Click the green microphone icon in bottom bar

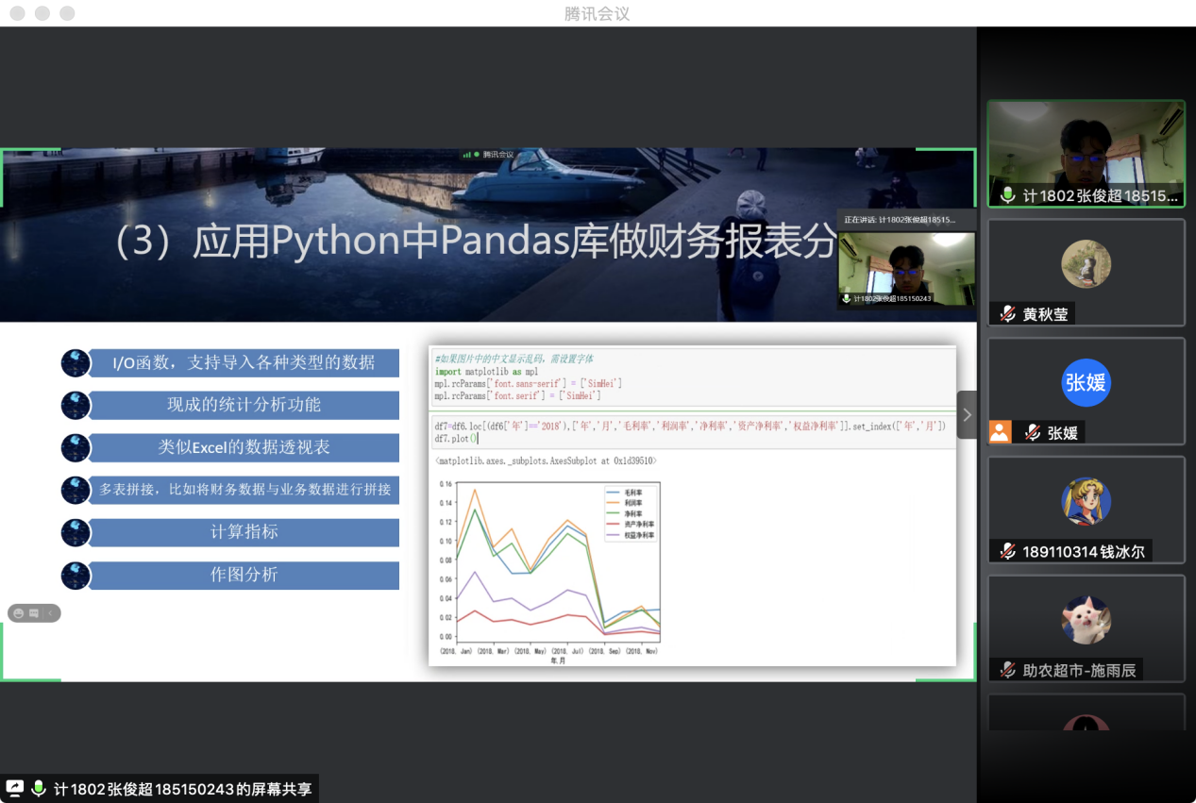pos(39,788)
